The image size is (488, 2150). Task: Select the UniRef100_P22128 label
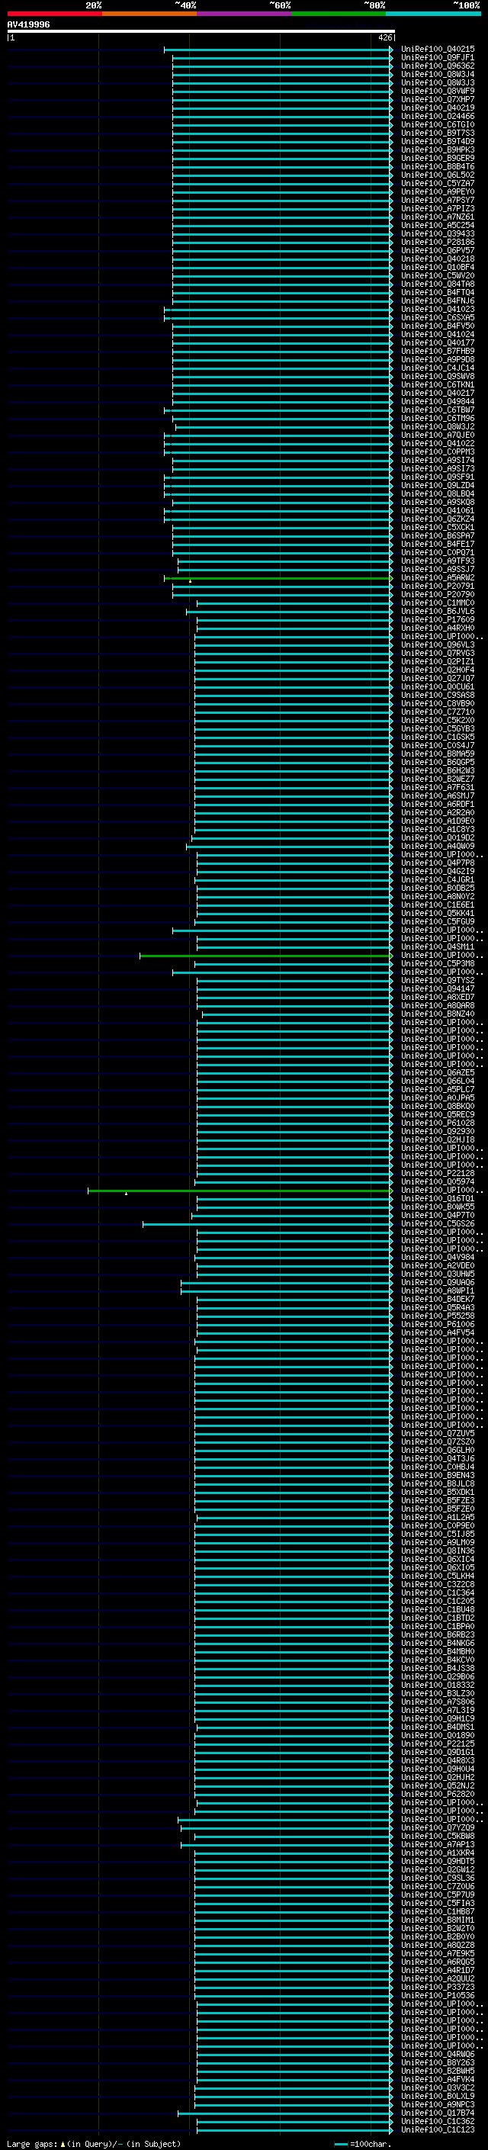tap(438, 1173)
